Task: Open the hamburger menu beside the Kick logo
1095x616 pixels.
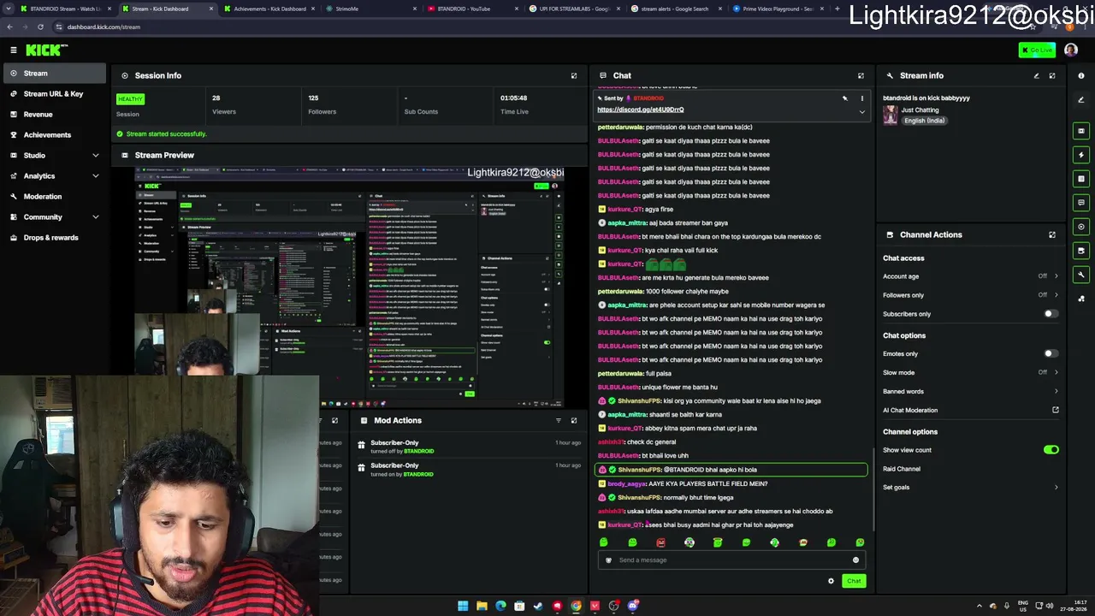Action: coord(13,50)
